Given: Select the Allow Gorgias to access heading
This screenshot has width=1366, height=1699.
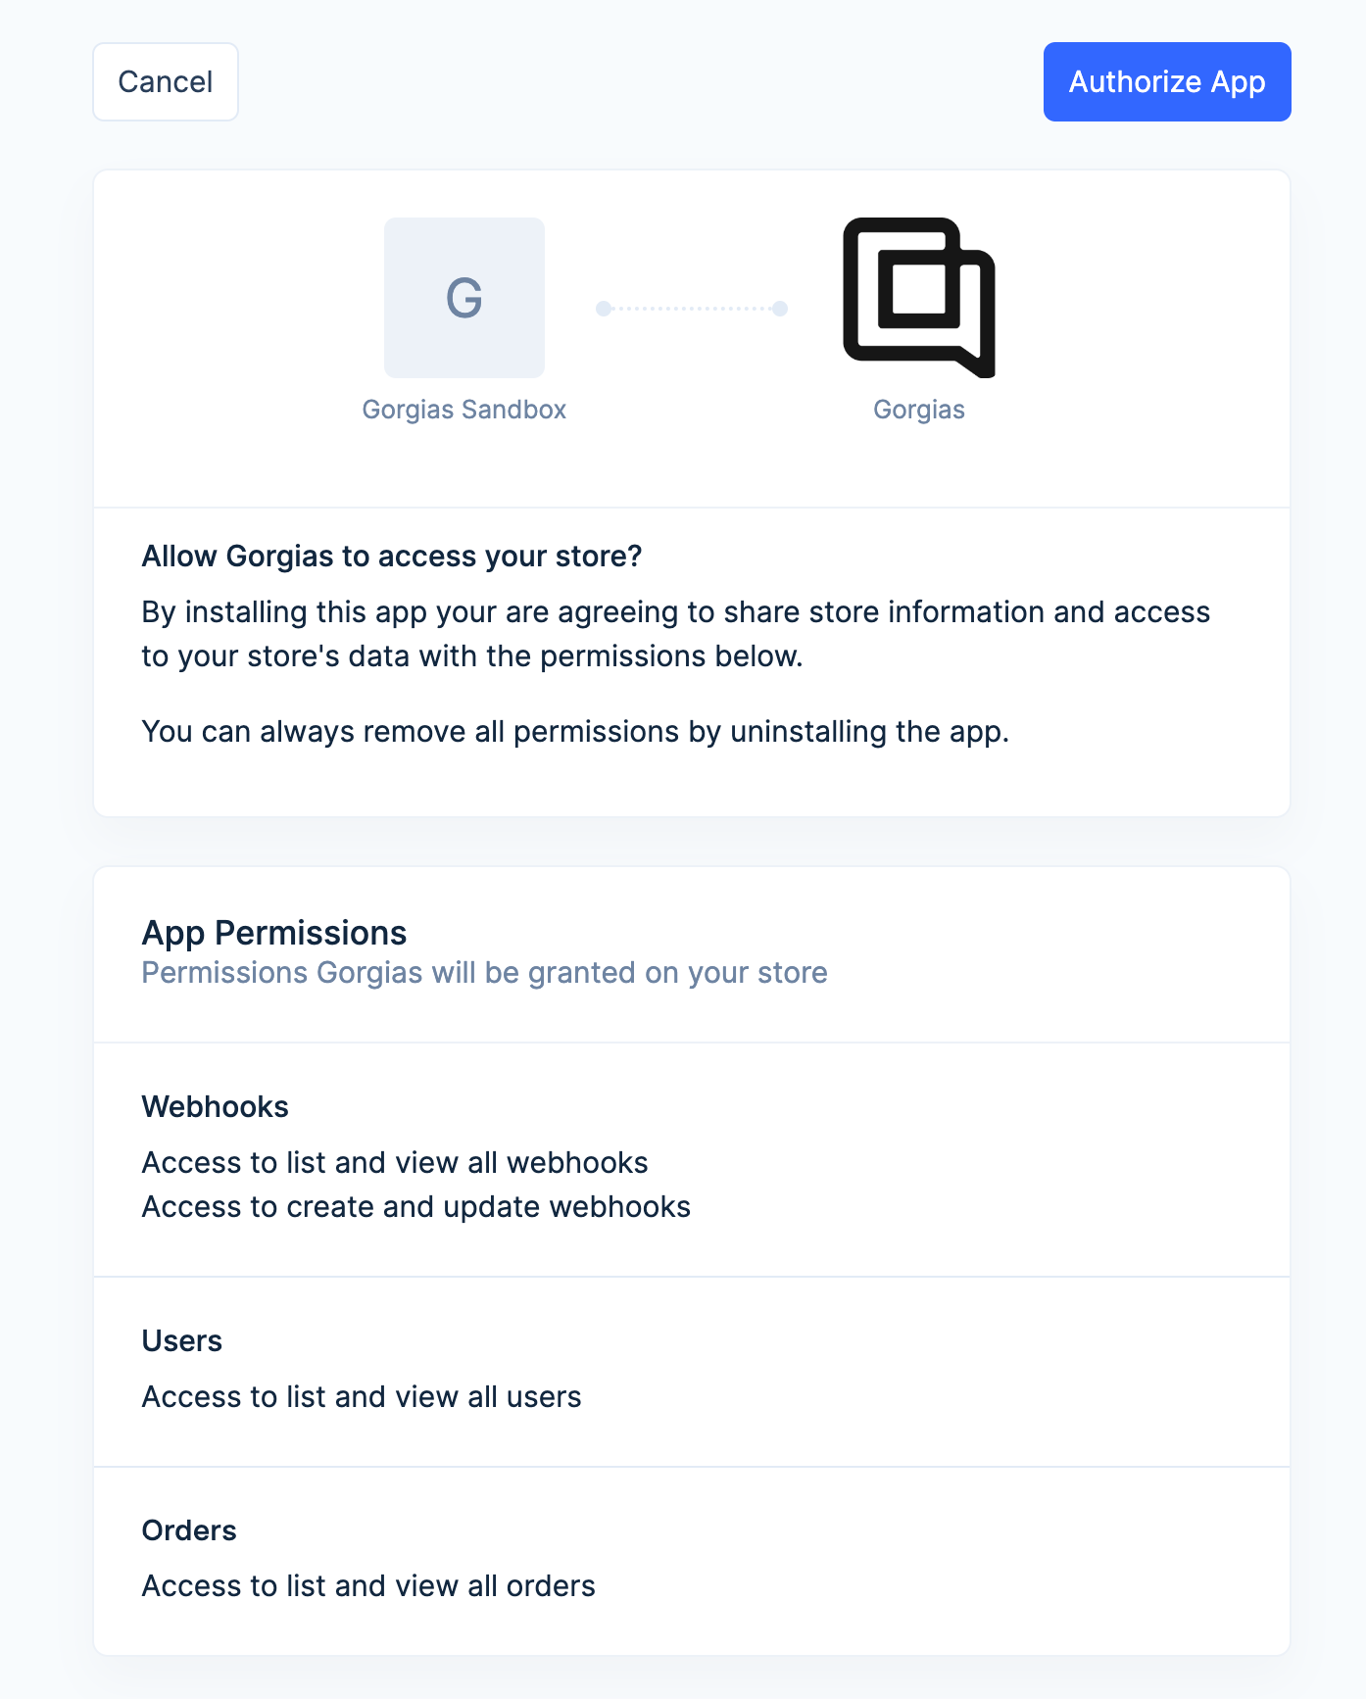Looking at the screenshot, I should (392, 557).
